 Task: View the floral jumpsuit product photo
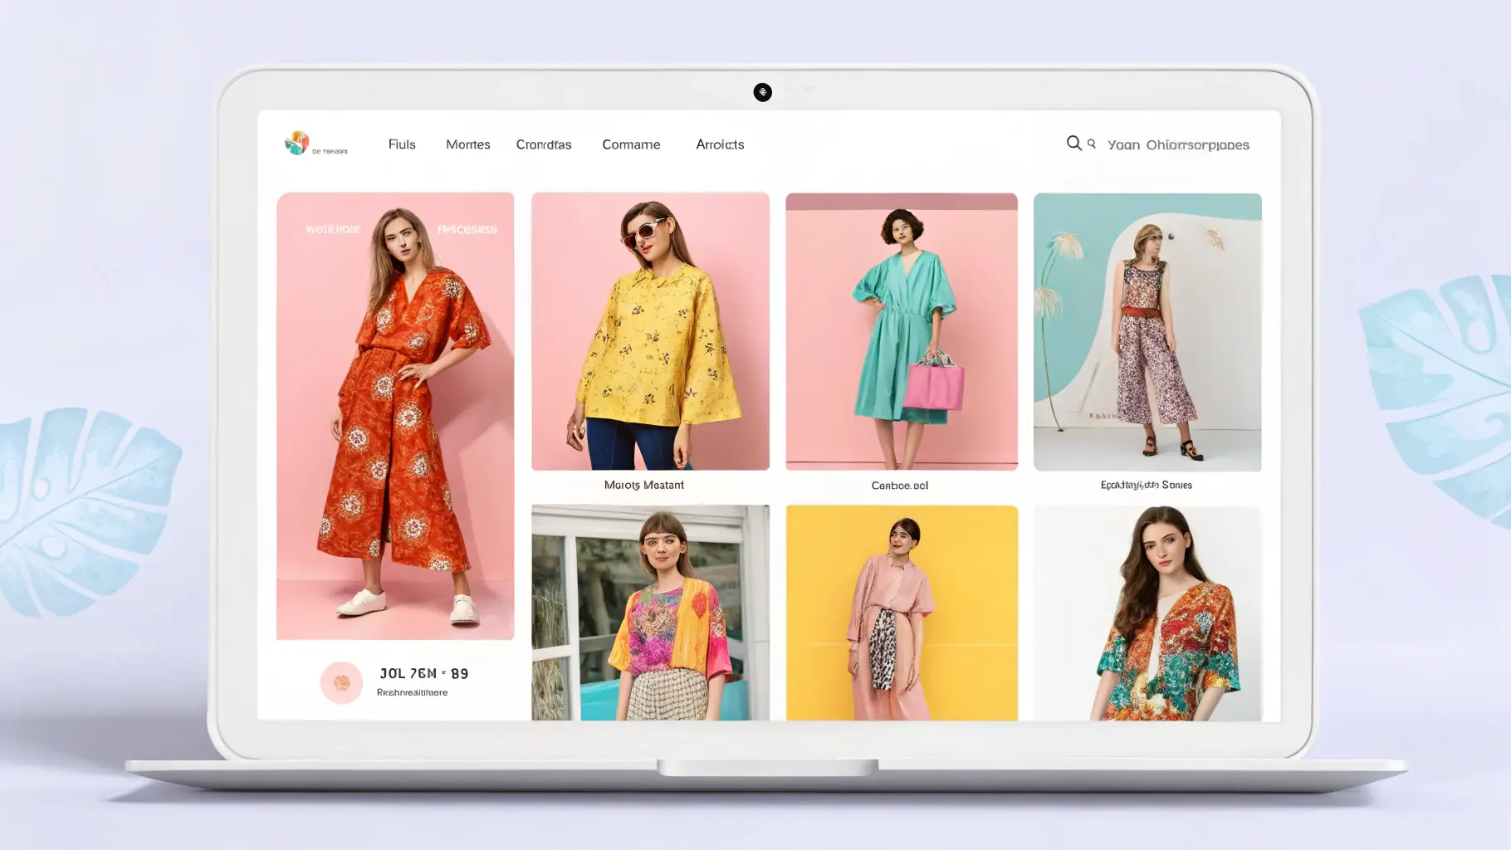pyautogui.click(x=1147, y=331)
